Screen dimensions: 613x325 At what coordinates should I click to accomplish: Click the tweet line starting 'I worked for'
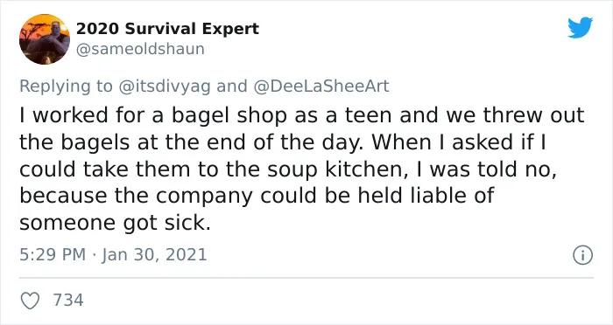tap(302, 115)
